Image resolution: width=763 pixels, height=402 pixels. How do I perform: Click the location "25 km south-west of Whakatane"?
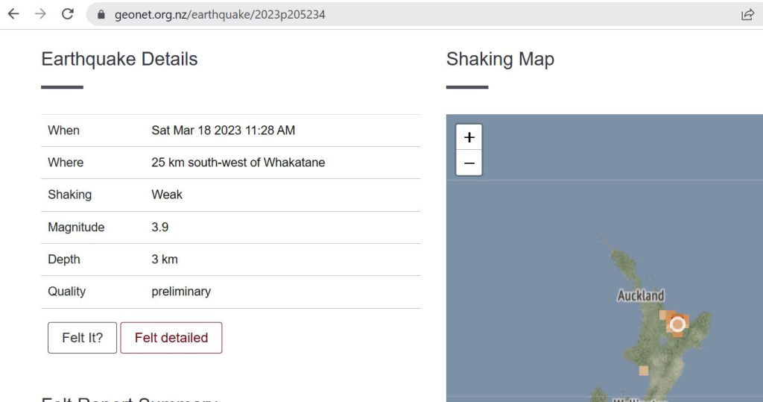coord(238,163)
